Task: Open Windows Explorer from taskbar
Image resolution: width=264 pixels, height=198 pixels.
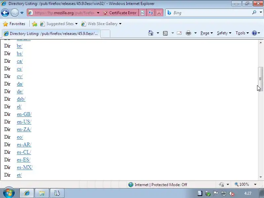Action: (x=42, y=193)
